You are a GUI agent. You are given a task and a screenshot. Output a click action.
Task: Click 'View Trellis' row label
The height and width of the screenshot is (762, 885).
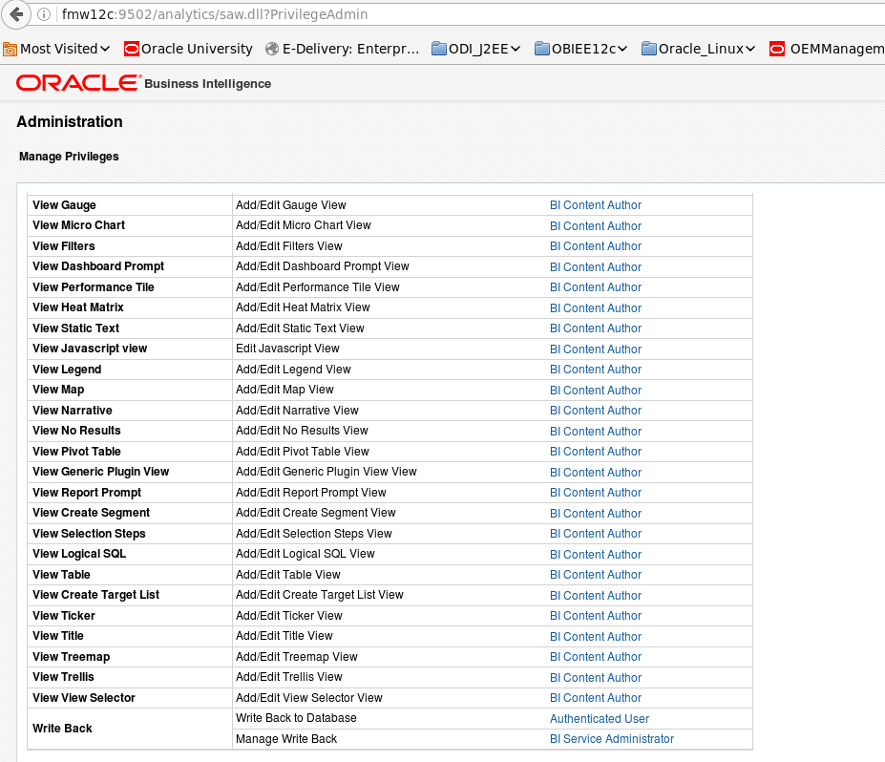63,677
